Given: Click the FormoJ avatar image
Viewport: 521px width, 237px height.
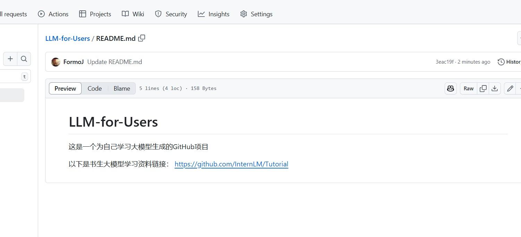Looking at the screenshot, I should [56, 62].
